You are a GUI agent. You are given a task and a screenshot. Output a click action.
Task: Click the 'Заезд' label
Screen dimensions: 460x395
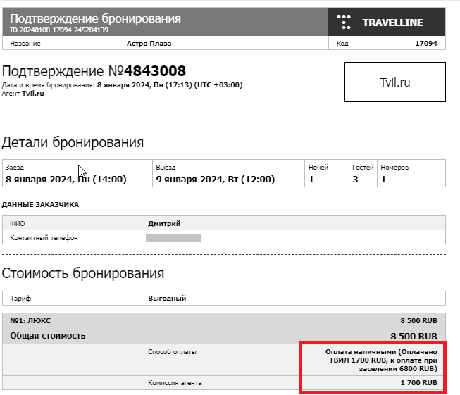coord(15,168)
